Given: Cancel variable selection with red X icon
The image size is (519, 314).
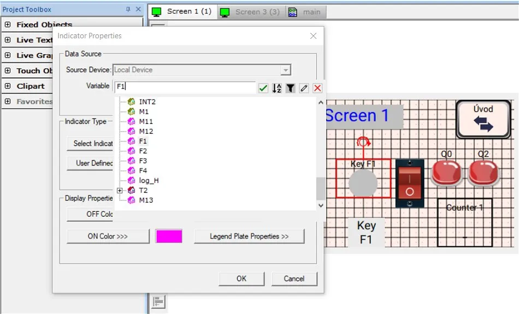Looking at the screenshot, I should point(317,88).
